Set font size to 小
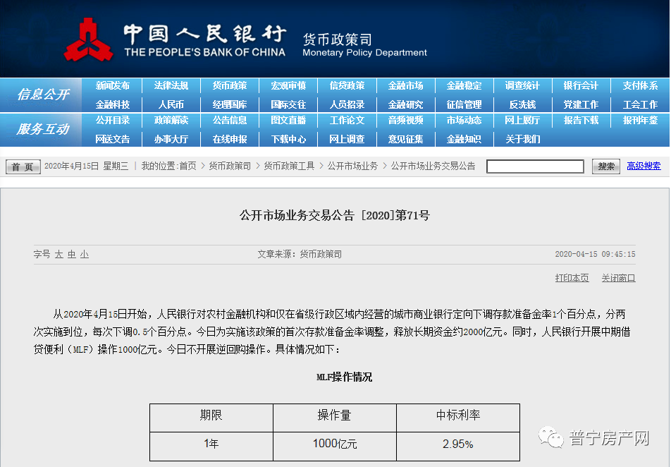 (x=85, y=255)
